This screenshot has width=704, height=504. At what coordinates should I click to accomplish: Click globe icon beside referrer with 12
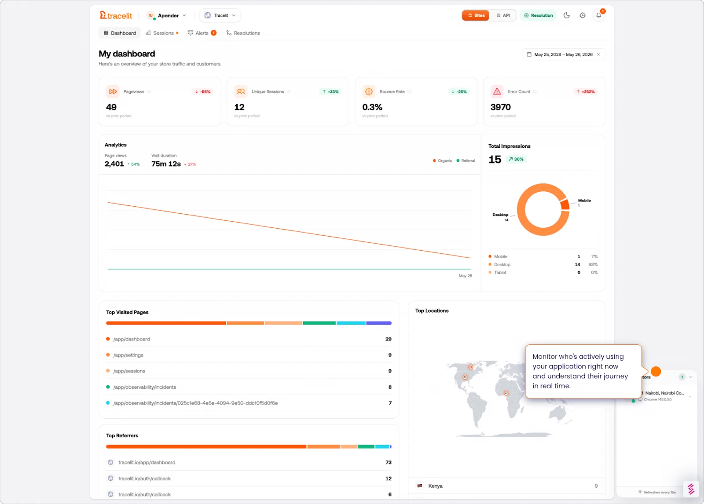click(x=110, y=478)
